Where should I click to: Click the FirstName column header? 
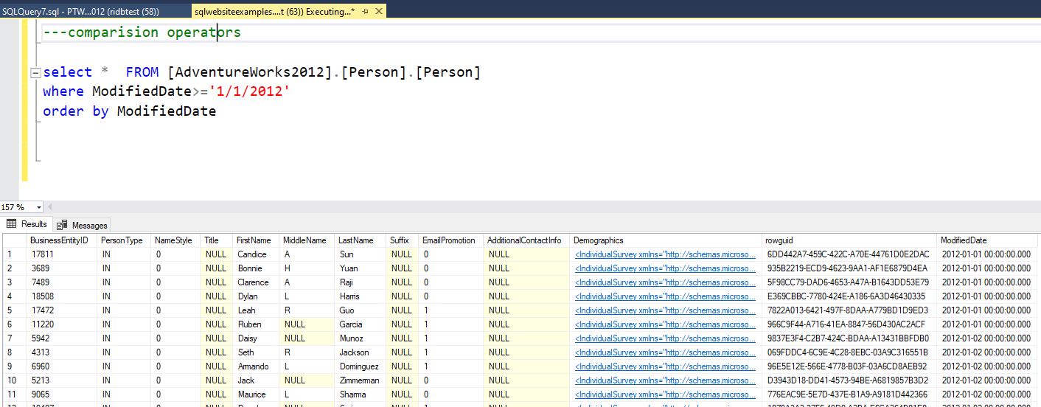256,240
